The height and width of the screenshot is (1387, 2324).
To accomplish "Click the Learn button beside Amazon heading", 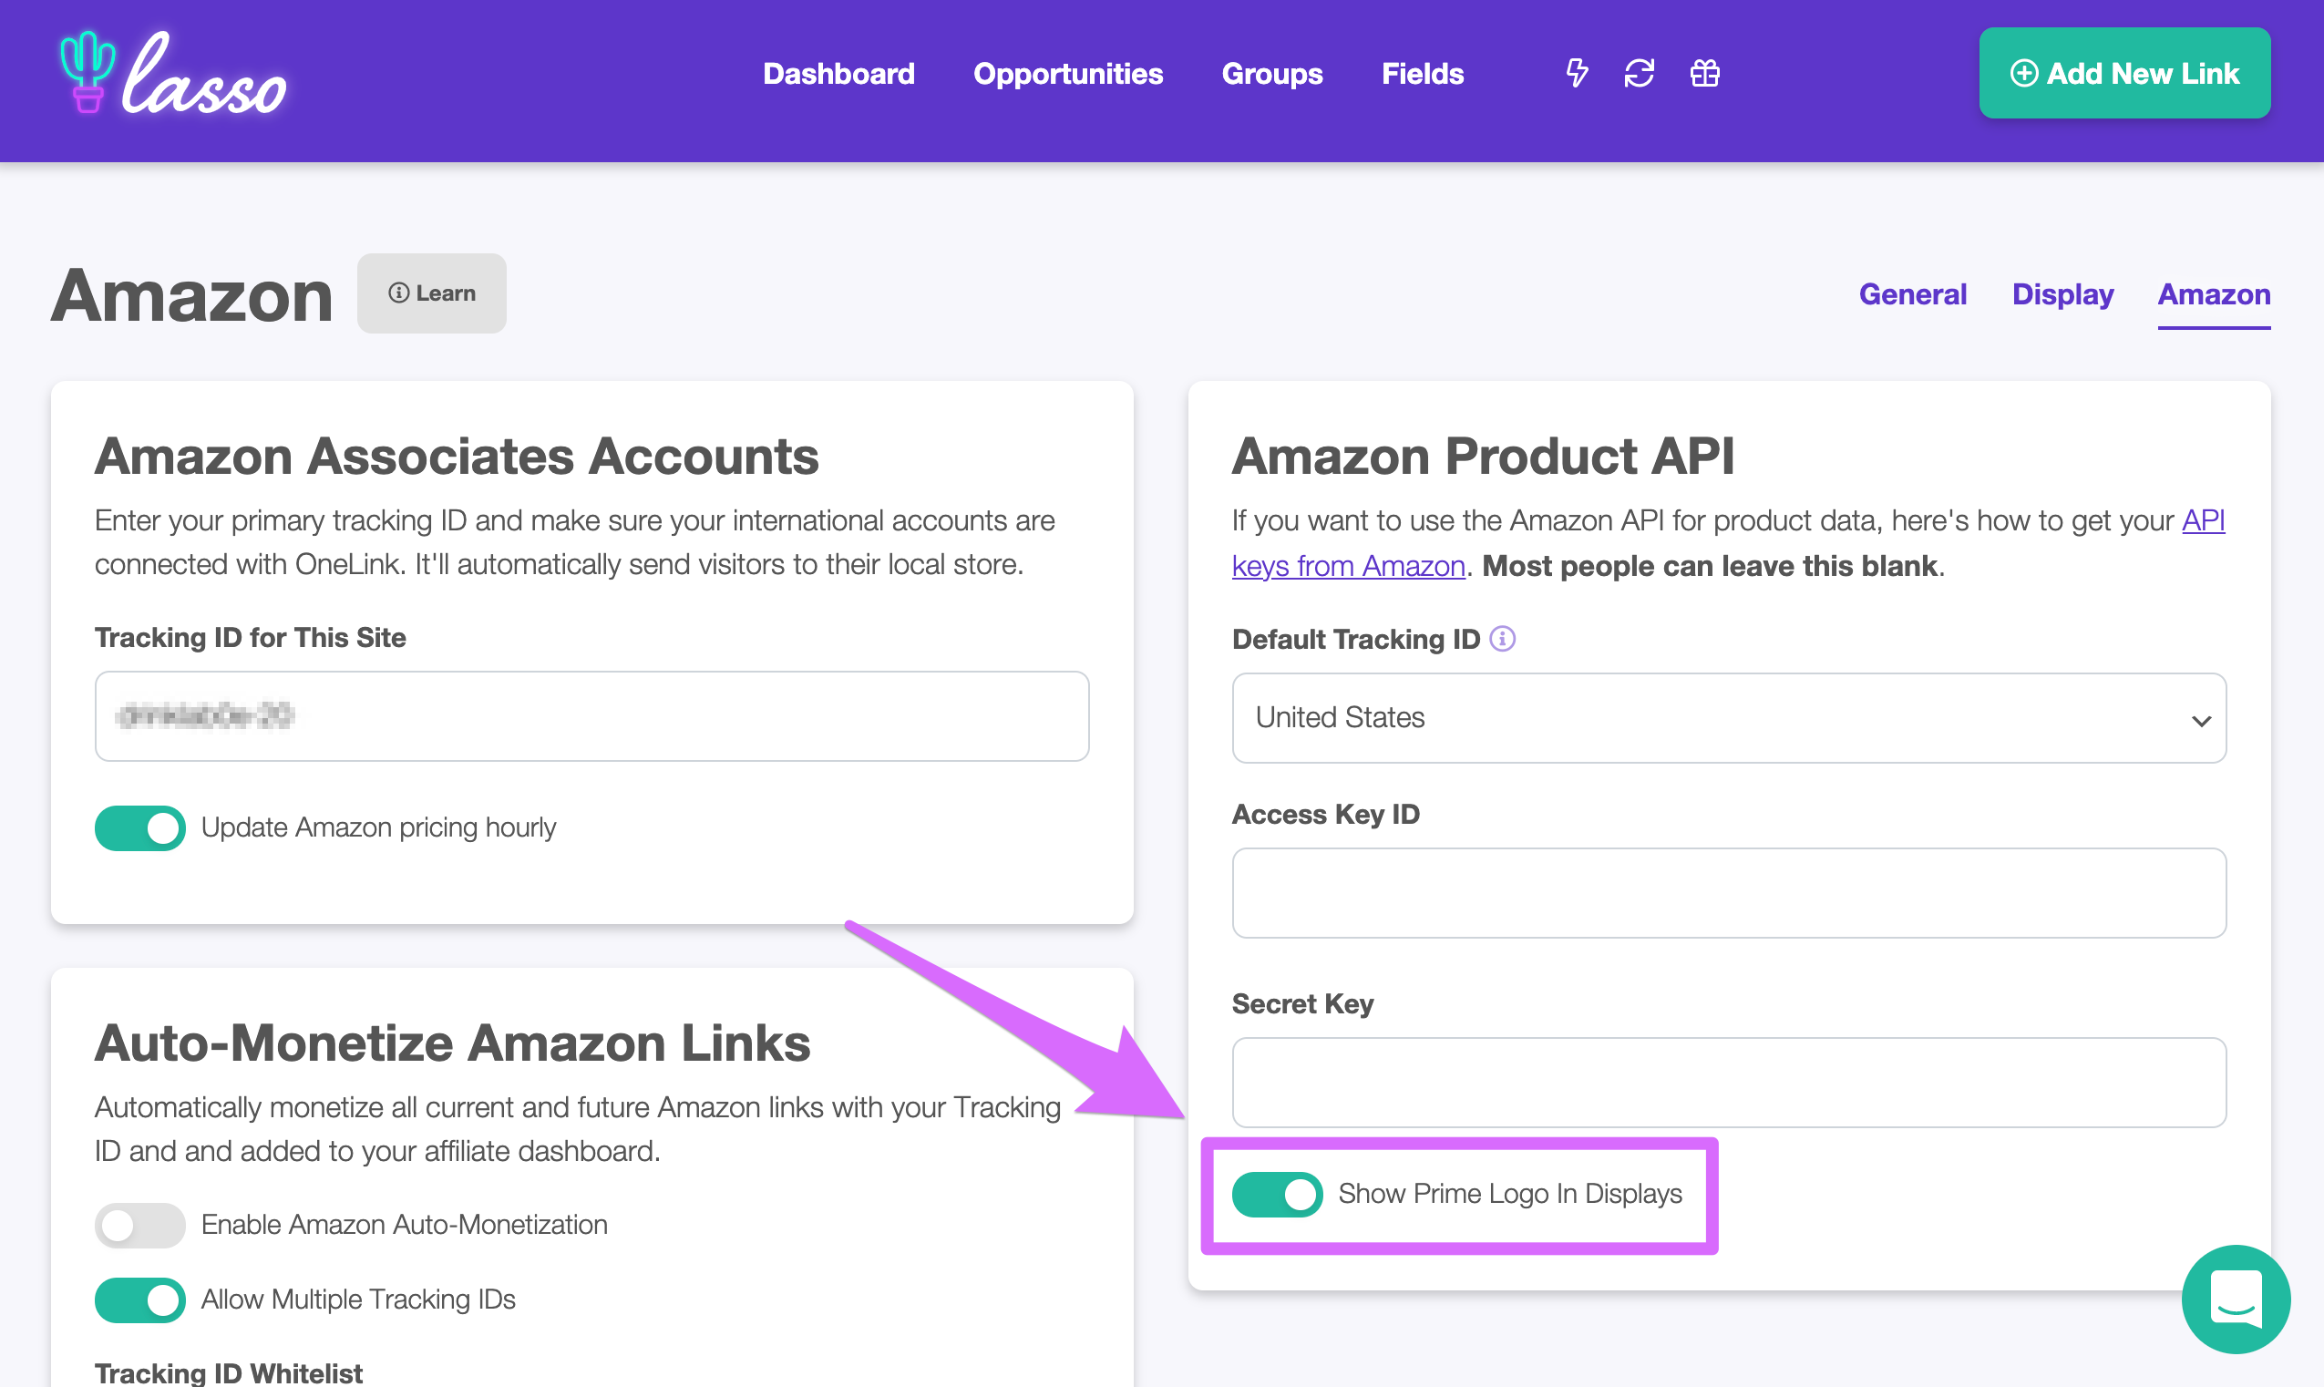I will click(x=432, y=293).
